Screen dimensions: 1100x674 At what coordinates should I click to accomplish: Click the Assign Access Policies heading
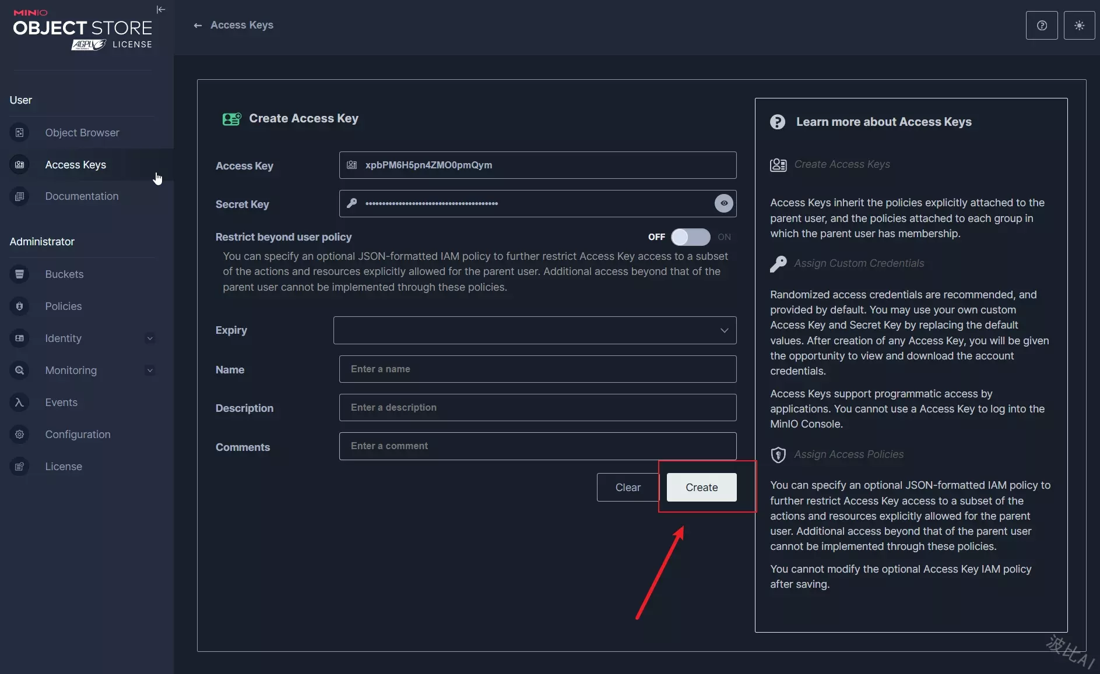[849, 454]
